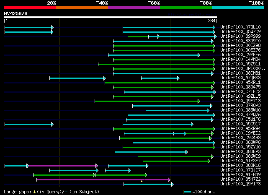Select the UniRef100_C4VMD4 subject label
This screenshot has width=268, height=195.
pos(240,59)
